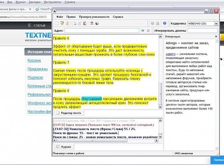The width and height of the screenshot is (224, 165).
Task: Open the Предзаказы sidebar link
Action: point(38,69)
